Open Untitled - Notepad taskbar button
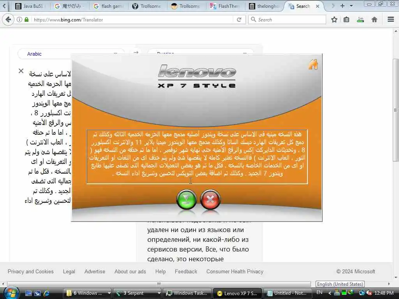 point(287,293)
